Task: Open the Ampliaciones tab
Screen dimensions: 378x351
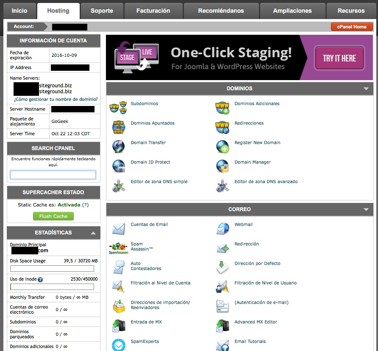Action: [292, 11]
